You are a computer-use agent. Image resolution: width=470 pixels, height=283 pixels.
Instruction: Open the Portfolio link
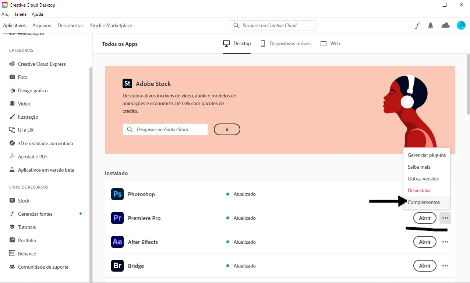23,240
